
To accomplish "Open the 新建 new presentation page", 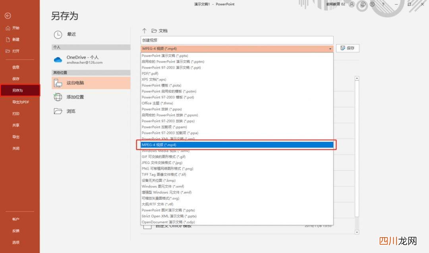I will (13, 39).
